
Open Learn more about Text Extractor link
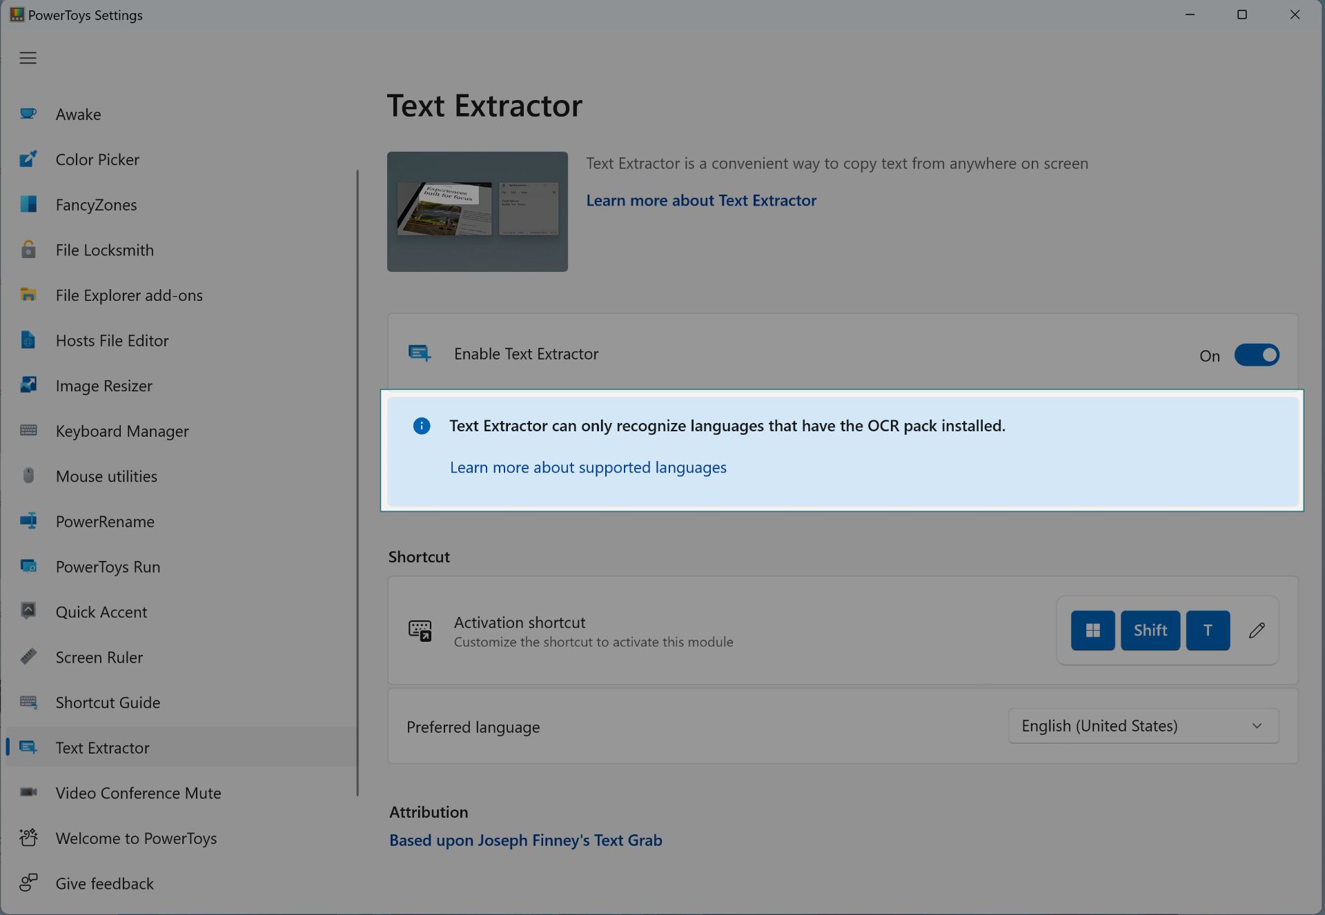pos(701,201)
